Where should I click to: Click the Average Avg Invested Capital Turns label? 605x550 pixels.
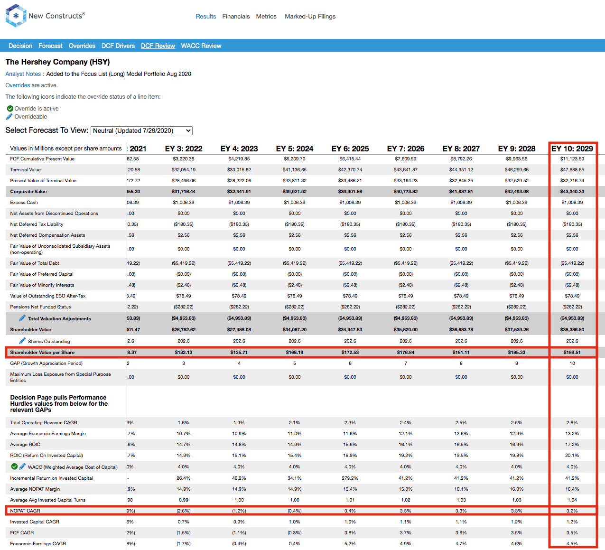pos(48,500)
